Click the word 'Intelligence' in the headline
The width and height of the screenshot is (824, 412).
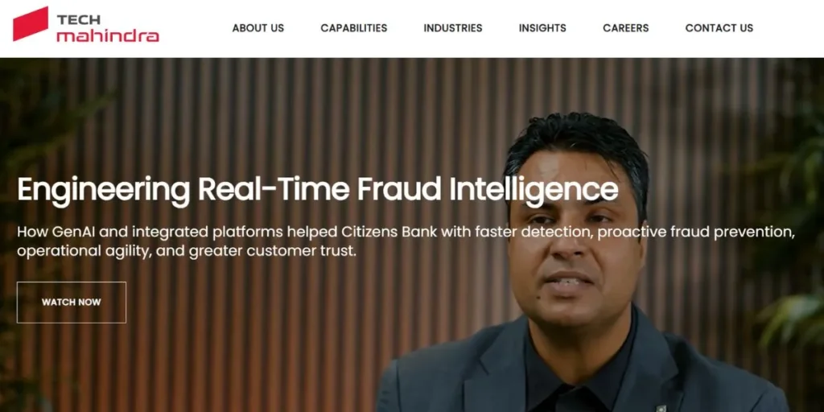534,190
